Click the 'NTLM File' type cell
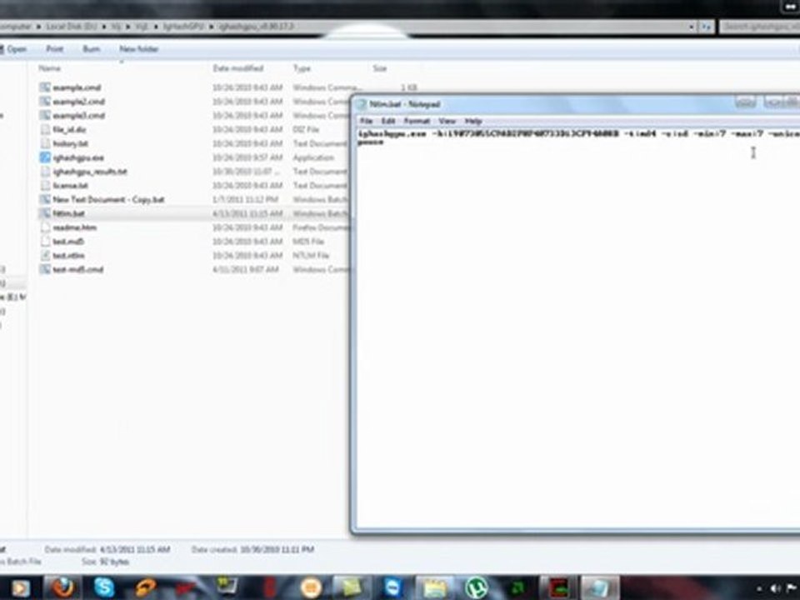The image size is (800, 600). pyautogui.click(x=311, y=255)
